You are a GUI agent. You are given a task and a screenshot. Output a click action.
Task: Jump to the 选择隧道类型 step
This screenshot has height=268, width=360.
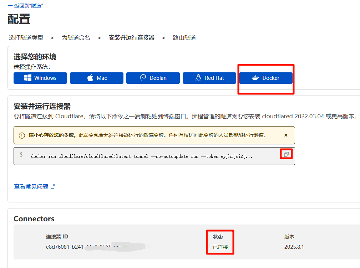26,38
